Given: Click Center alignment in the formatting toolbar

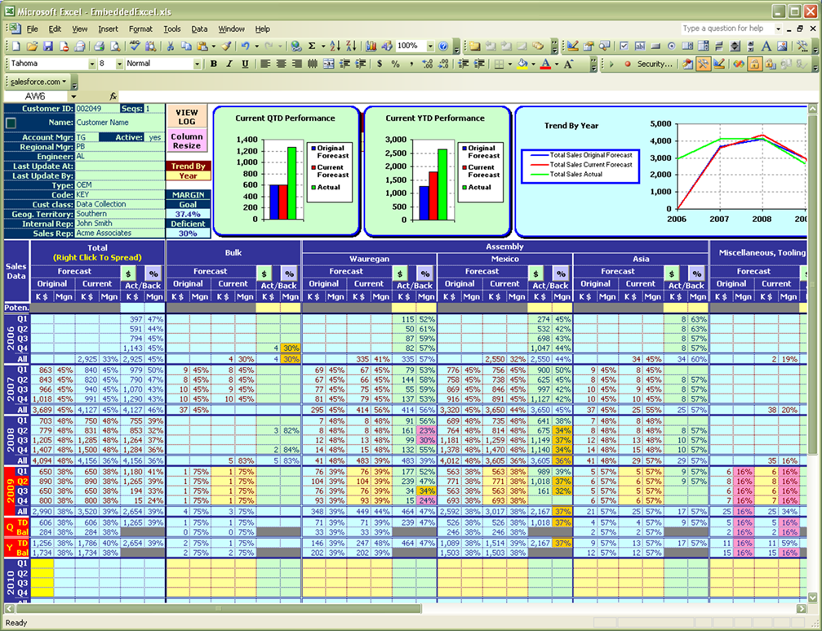Looking at the screenshot, I should [x=281, y=64].
